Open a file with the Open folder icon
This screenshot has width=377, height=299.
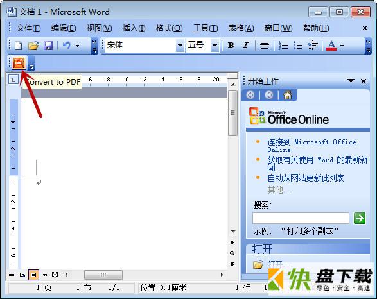coord(33,46)
